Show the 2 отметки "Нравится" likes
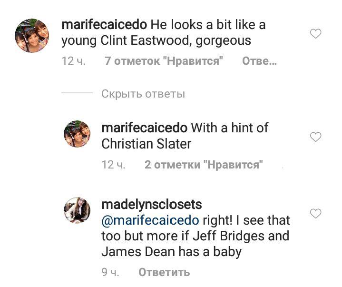 pyautogui.click(x=204, y=165)
